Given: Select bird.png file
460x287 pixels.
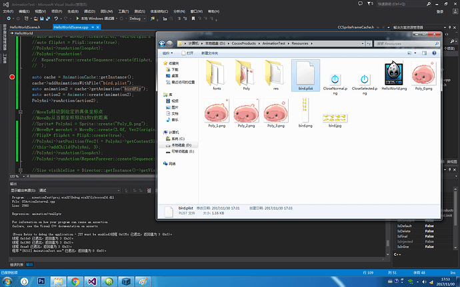Looking at the screenshot, I should point(305,113).
